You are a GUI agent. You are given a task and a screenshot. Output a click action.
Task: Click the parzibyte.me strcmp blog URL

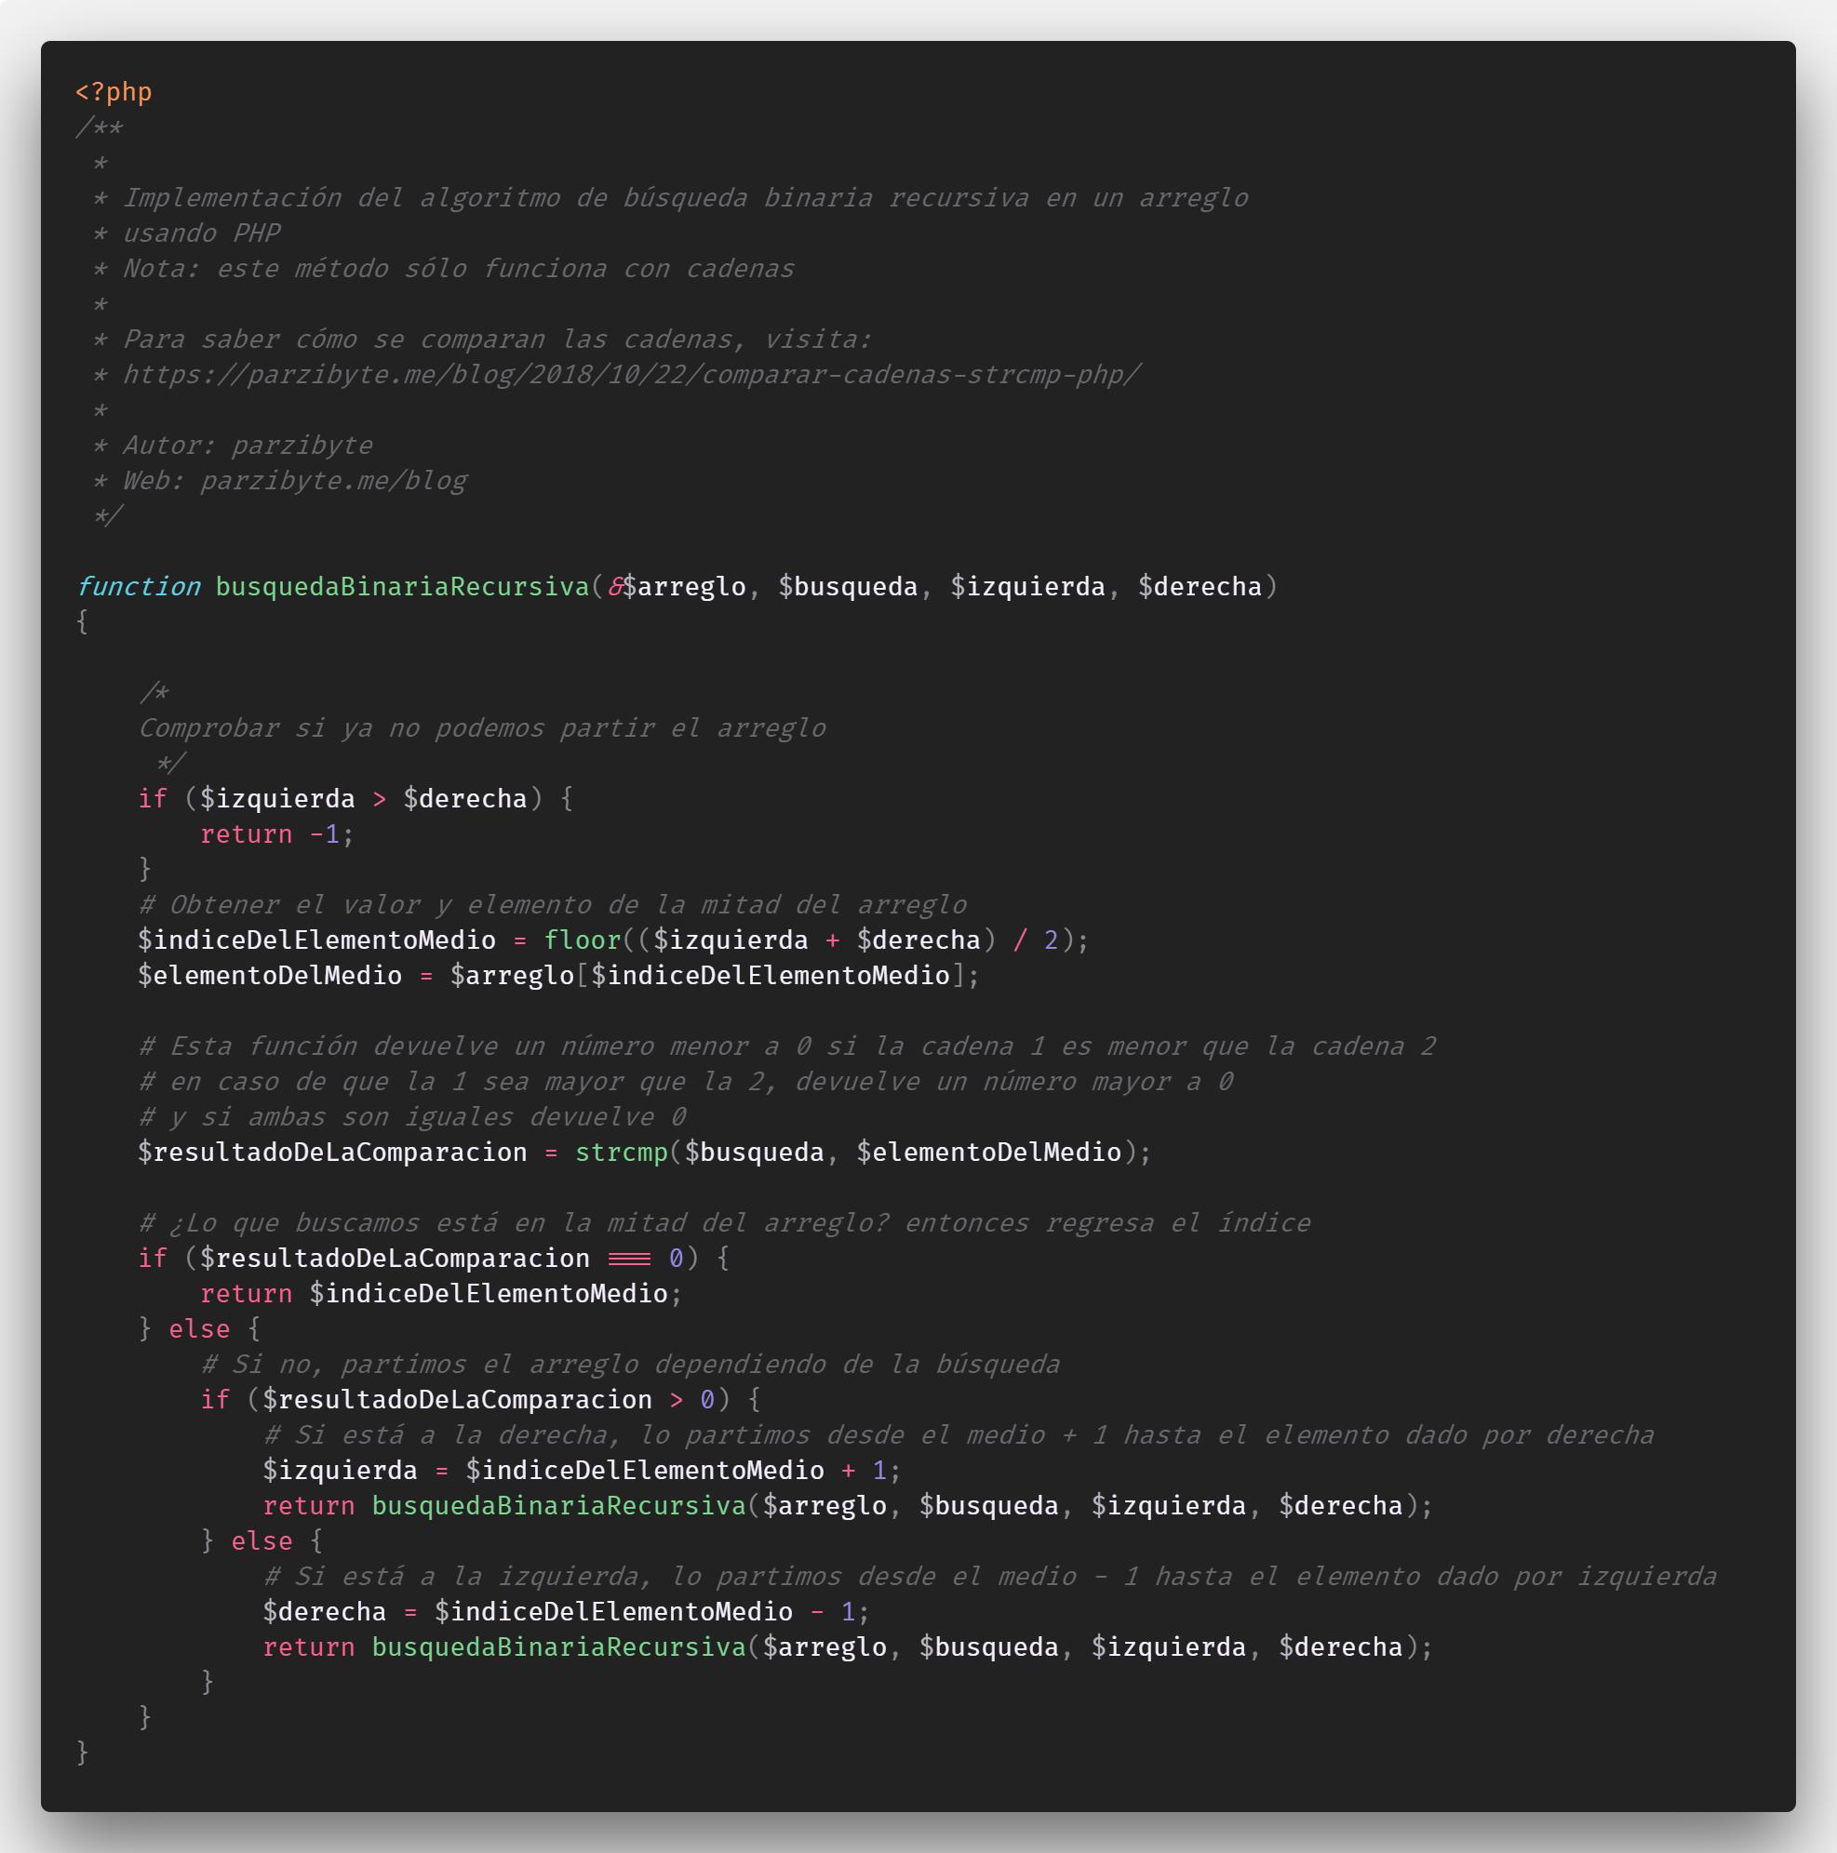pos(631,375)
